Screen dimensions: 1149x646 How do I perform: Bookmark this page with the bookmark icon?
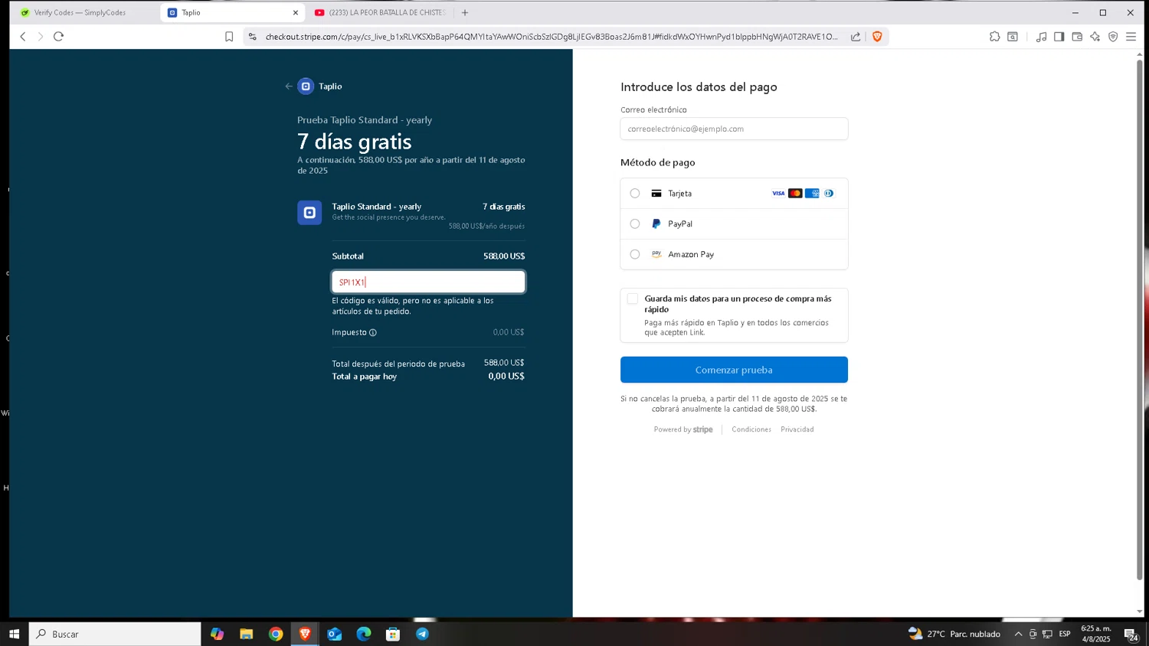click(229, 37)
